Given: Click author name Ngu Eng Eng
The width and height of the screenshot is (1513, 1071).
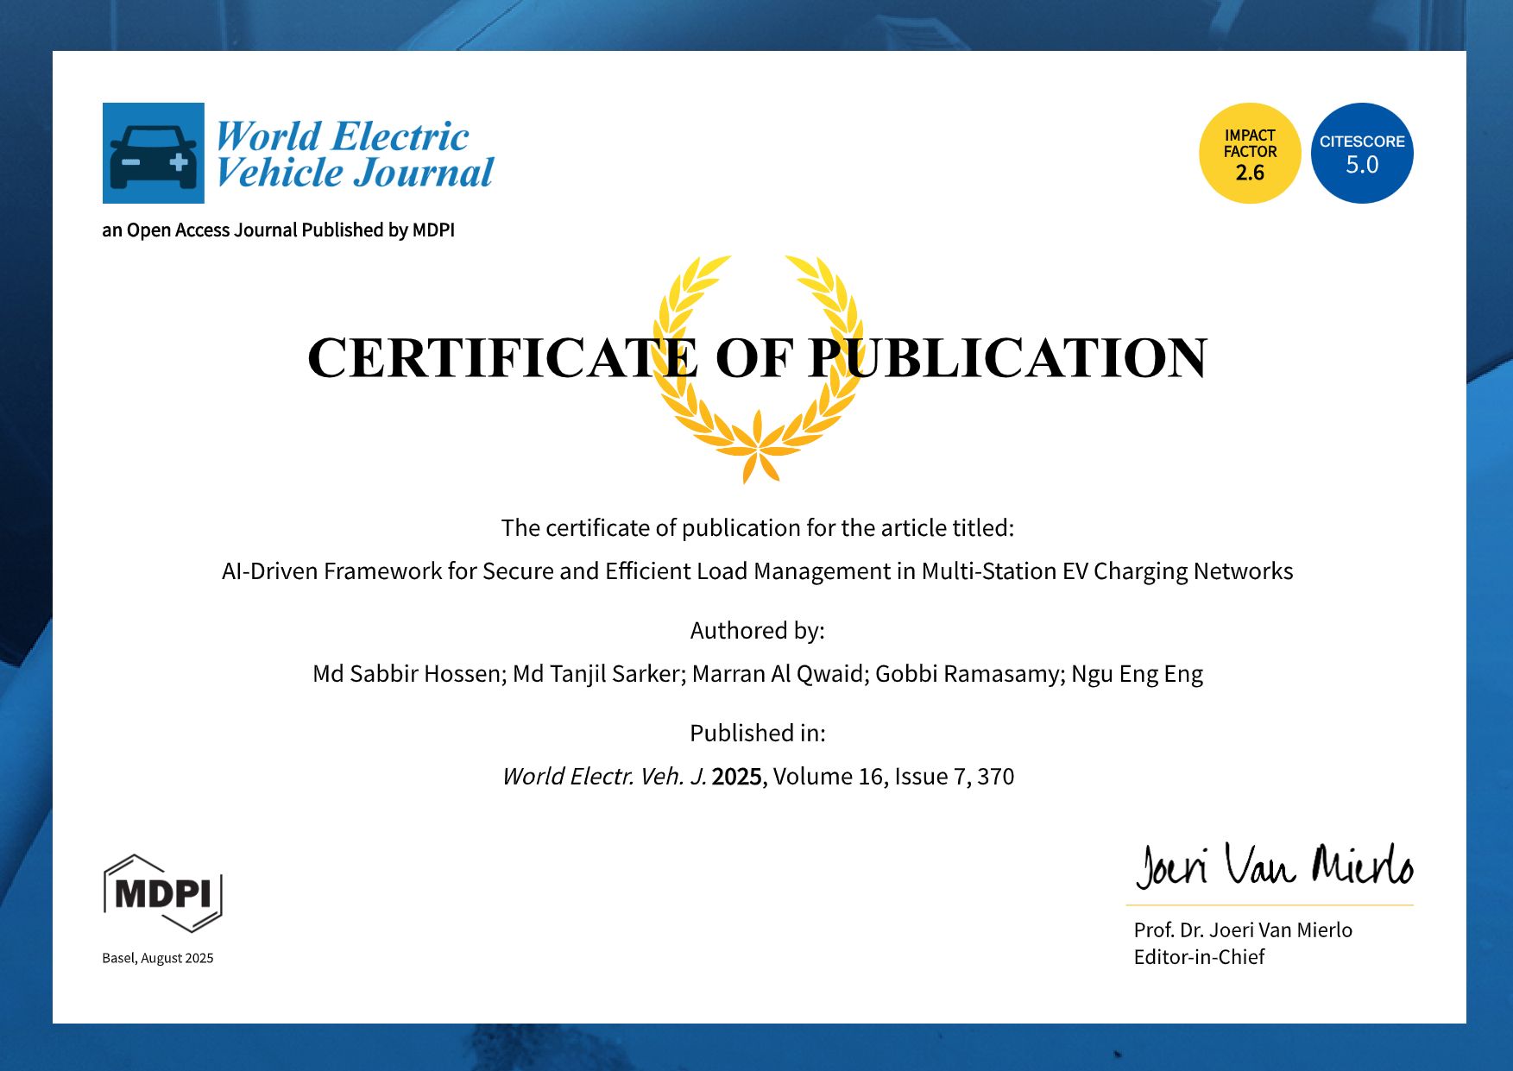Looking at the screenshot, I should 1137,674.
